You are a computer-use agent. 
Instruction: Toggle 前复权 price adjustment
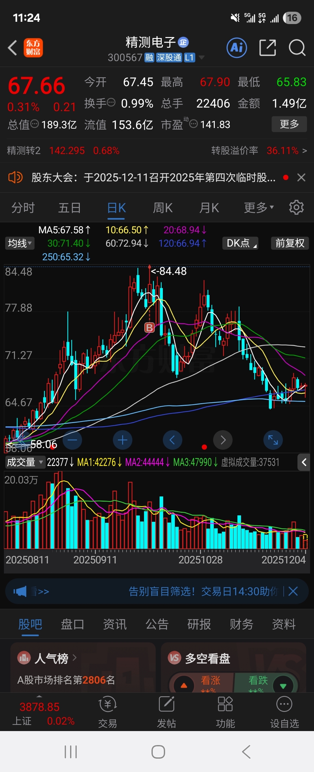290,243
